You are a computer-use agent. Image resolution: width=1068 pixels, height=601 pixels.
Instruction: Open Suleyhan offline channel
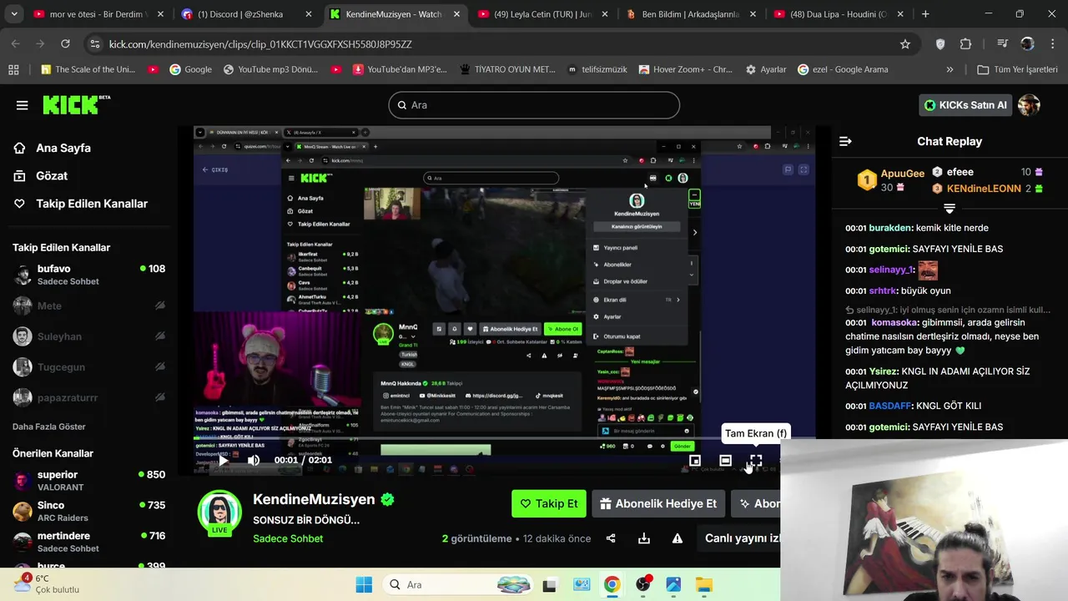pyautogui.click(x=88, y=336)
